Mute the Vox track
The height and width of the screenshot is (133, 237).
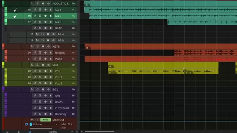click(35, 71)
